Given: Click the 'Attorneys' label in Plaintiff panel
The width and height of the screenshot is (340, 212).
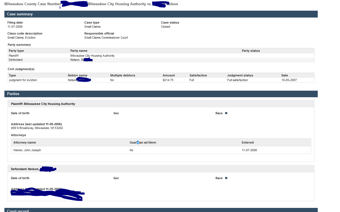Looking at the screenshot, I should click(x=18, y=135).
